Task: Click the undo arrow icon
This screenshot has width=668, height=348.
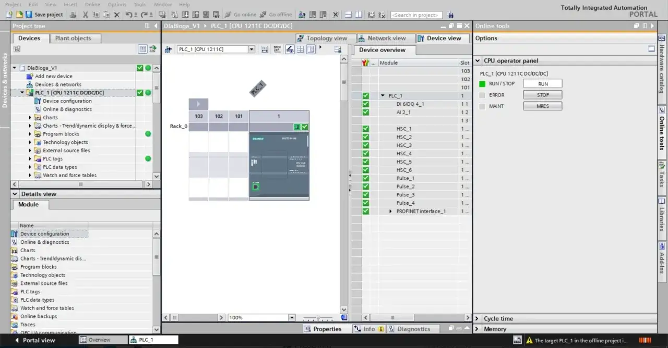Action: tap(128, 15)
